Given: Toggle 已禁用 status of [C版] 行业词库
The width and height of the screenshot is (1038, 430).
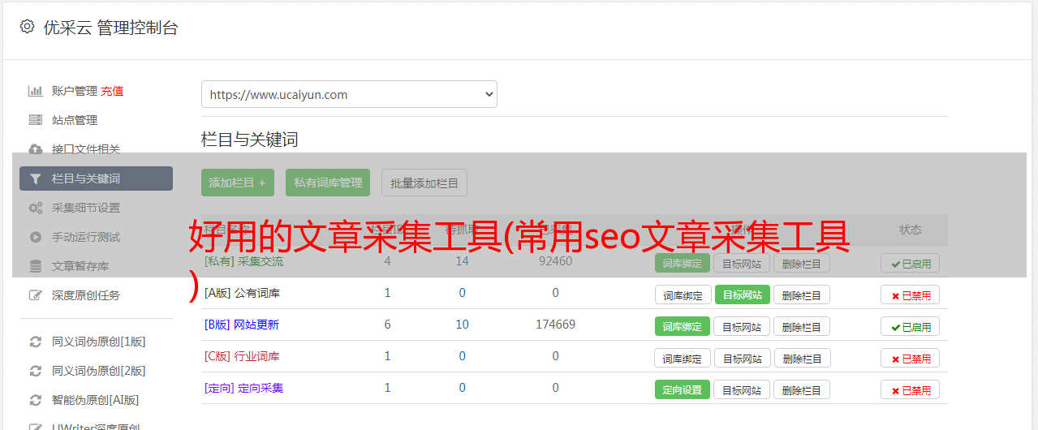Looking at the screenshot, I should (911, 358).
